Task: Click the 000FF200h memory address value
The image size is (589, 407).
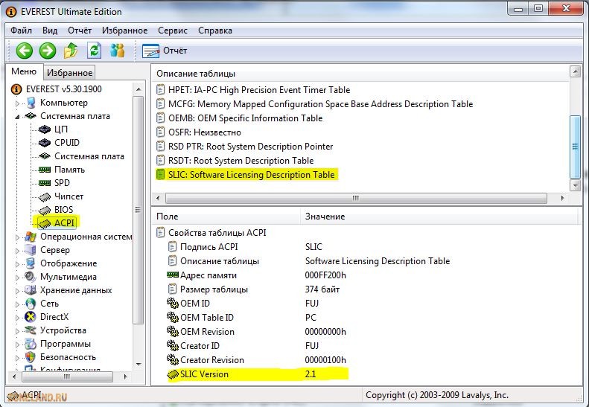Action: [x=325, y=275]
